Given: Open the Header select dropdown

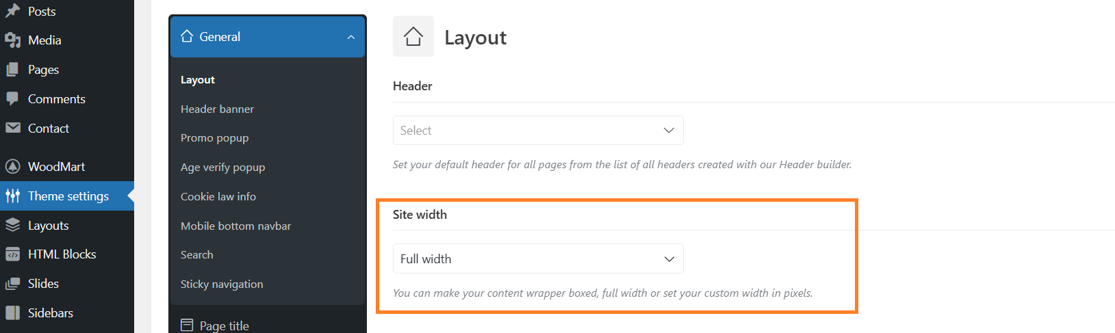Looking at the screenshot, I should pos(537,131).
